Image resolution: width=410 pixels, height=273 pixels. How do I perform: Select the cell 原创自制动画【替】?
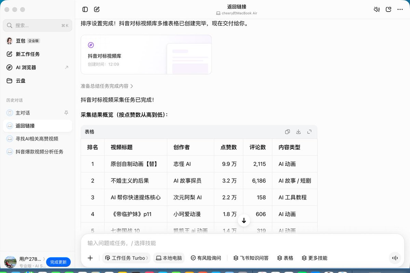pos(136,164)
